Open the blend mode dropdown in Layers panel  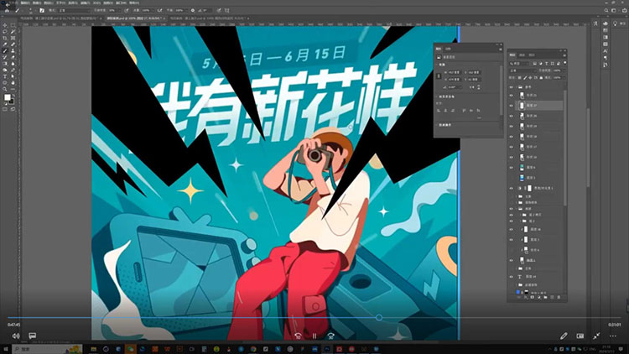click(x=524, y=70)
